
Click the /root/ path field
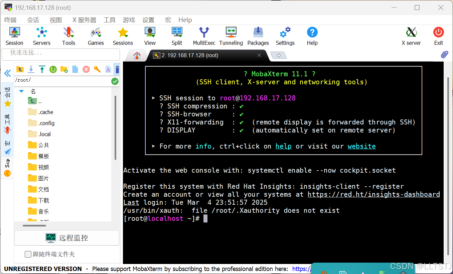62,81
